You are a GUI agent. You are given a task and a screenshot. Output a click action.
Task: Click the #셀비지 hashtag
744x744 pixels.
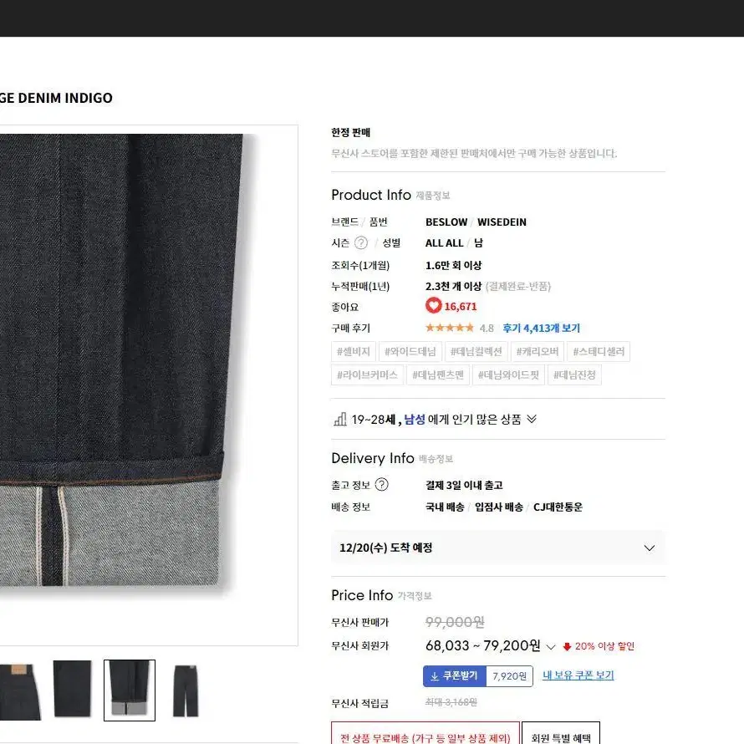tap(354, 352)
